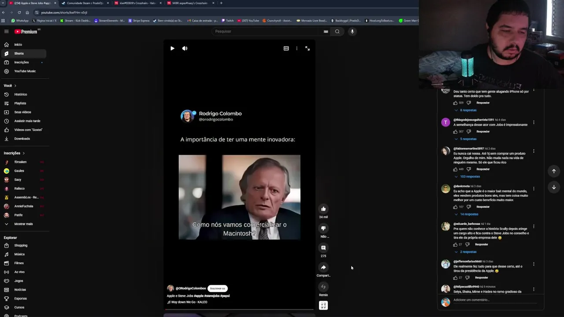Open Playlists in the sidebar
The image size is (564, 317).
(x=23, y=103)
